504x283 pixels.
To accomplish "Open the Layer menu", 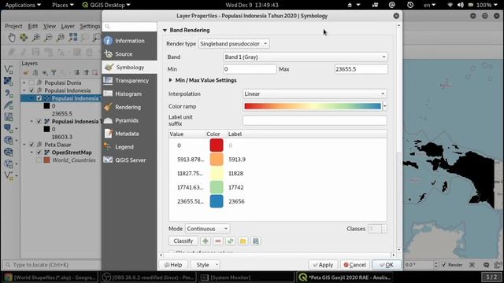I will pyautogui.click(x=68, y=26).
